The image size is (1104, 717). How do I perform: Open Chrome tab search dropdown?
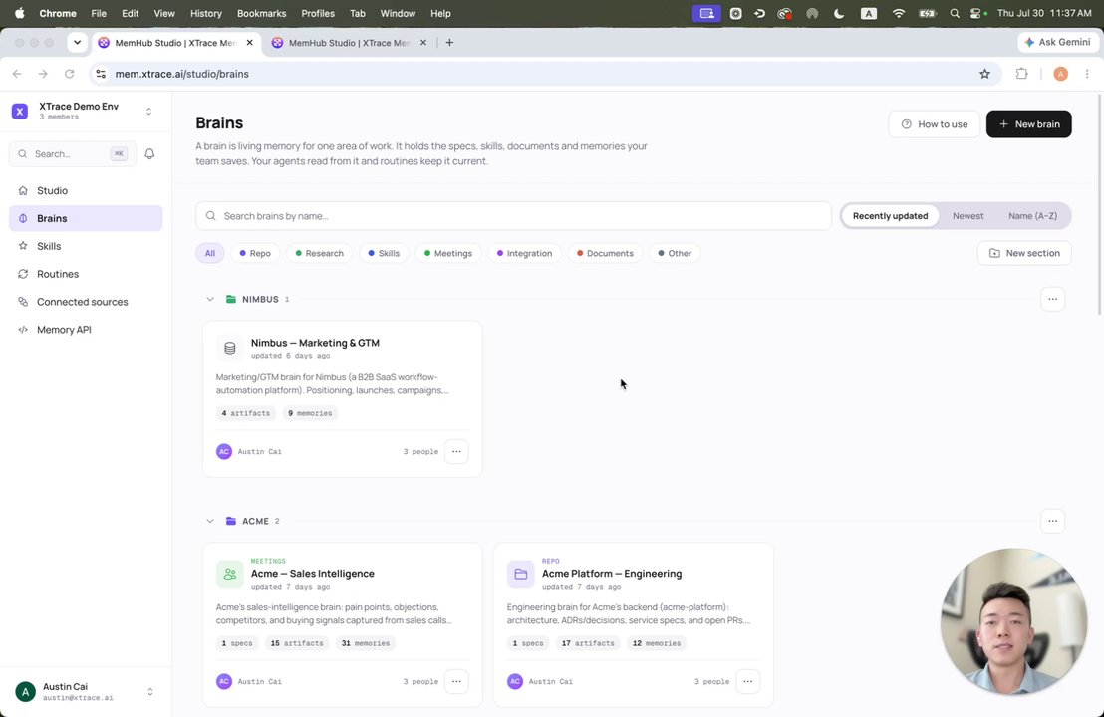(77, 42)
